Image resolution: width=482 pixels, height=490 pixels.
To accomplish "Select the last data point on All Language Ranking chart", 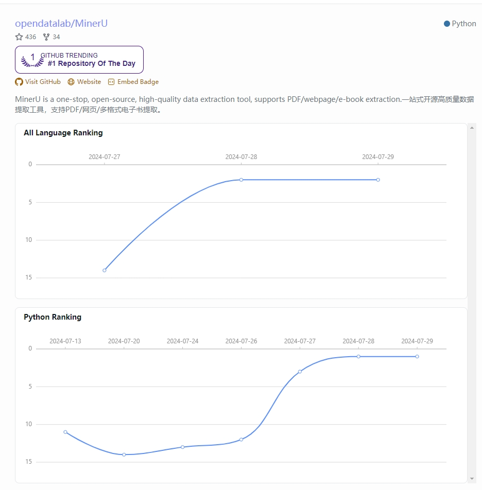I will (x=377, y=180).
